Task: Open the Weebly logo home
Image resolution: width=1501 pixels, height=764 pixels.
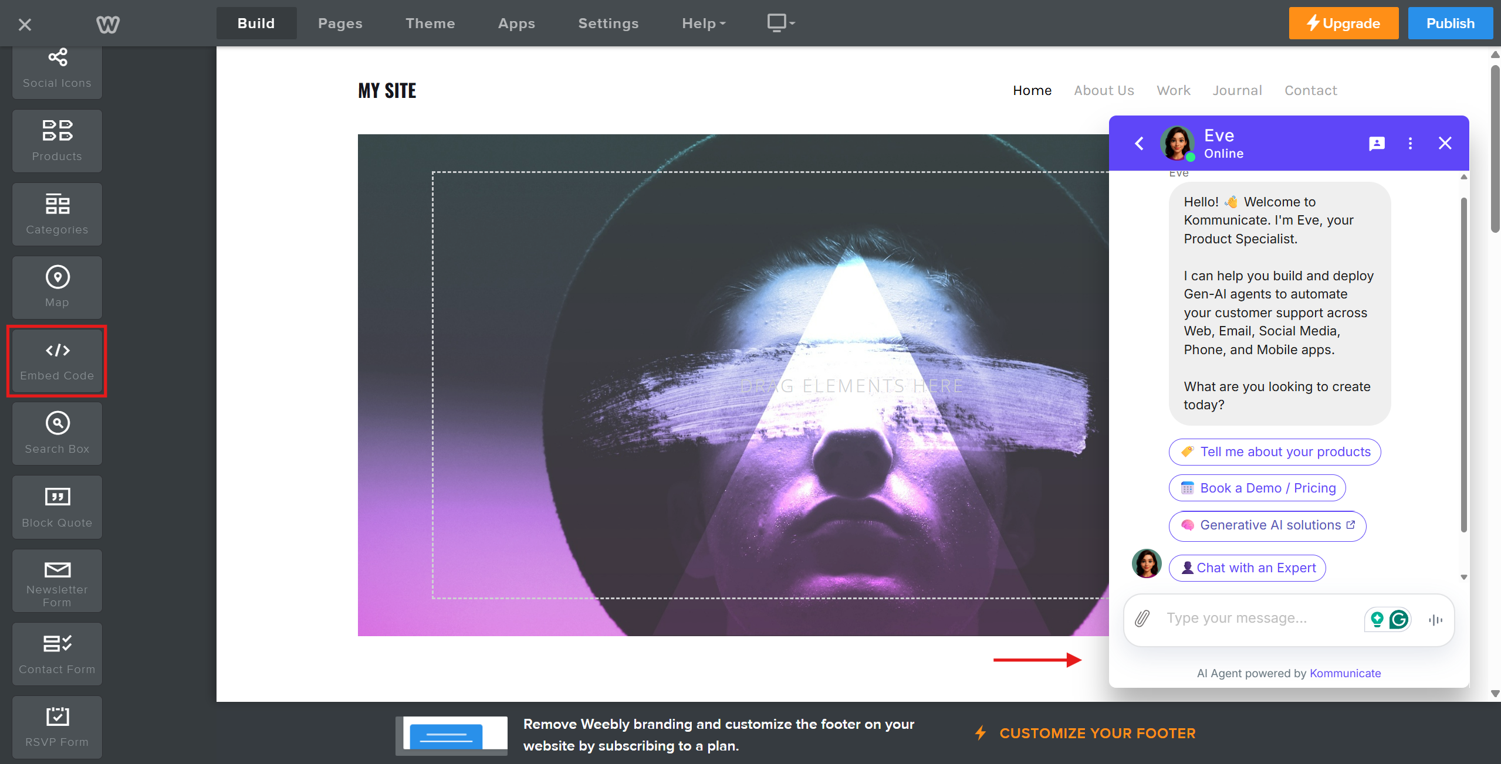Action: pyautogui.click(x=108, y=25)
